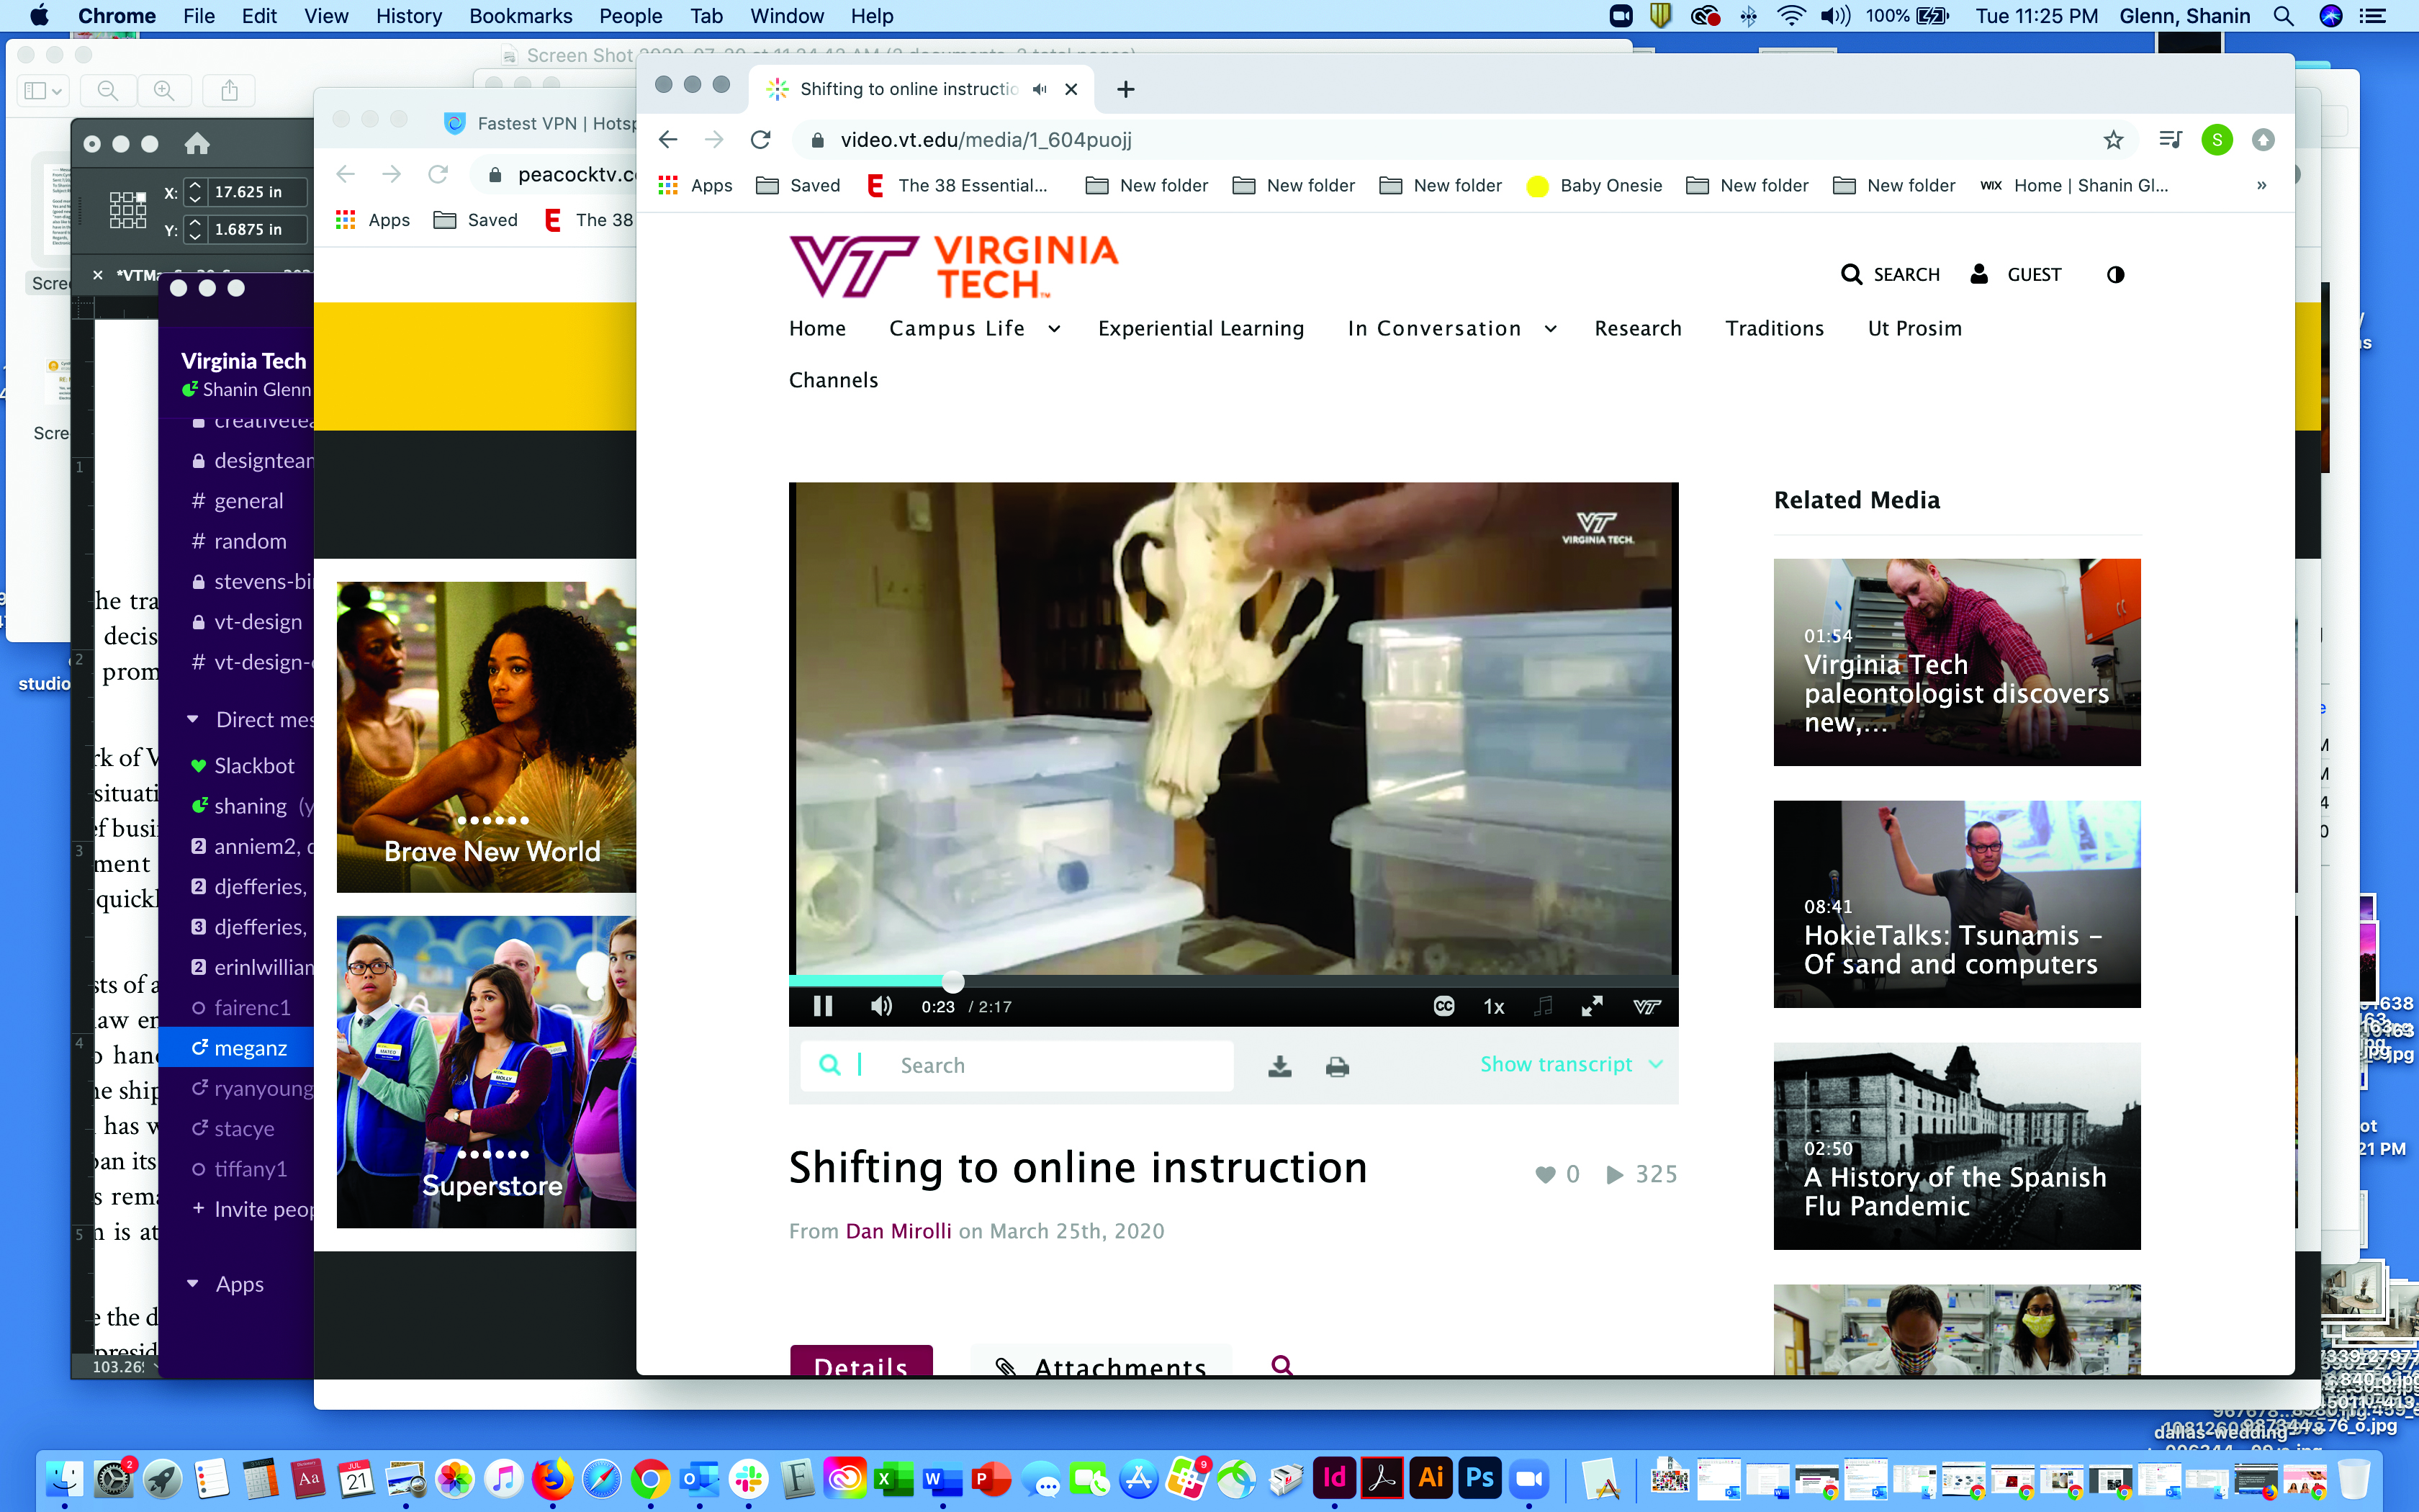The image size is (2419, 1512).
Task: Open Bookmarks menu in menu bar
Action: (520, 16)
